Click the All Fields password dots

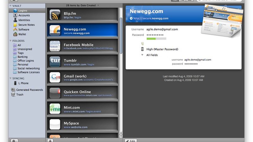pyautogui.click(x=191, y=64)
